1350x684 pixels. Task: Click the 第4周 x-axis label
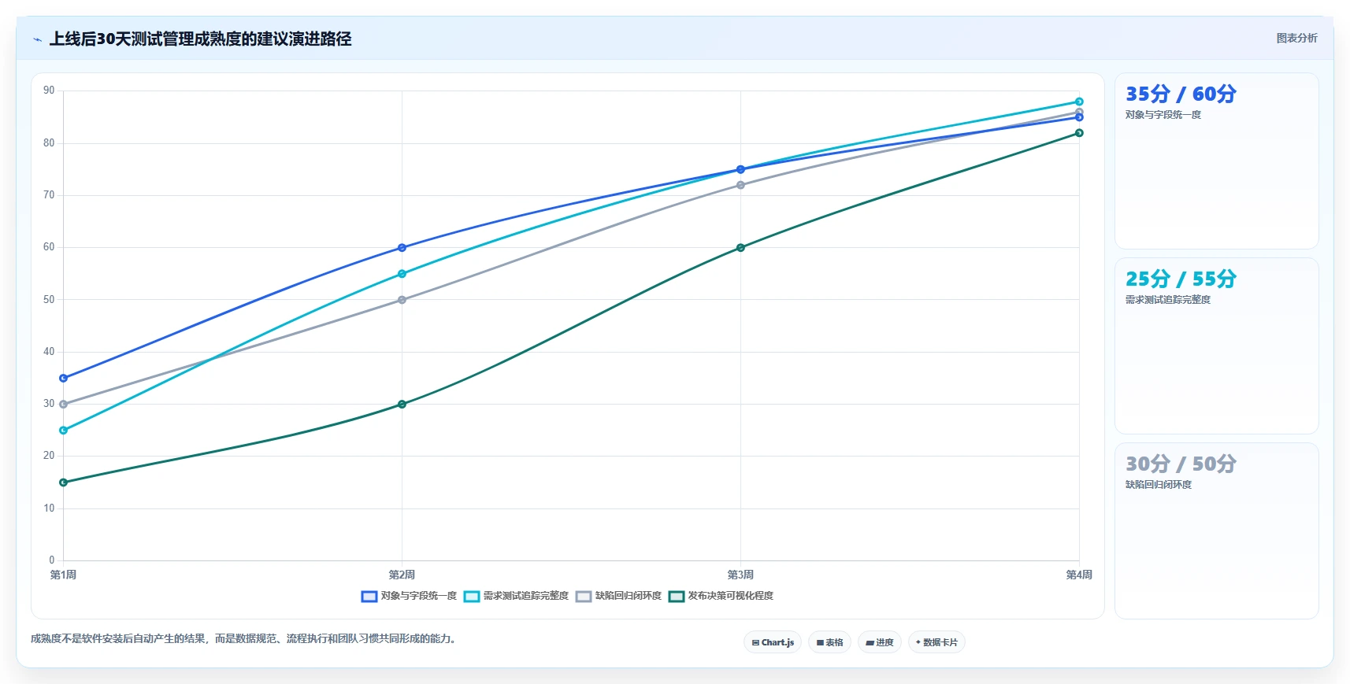point(1079,575)
